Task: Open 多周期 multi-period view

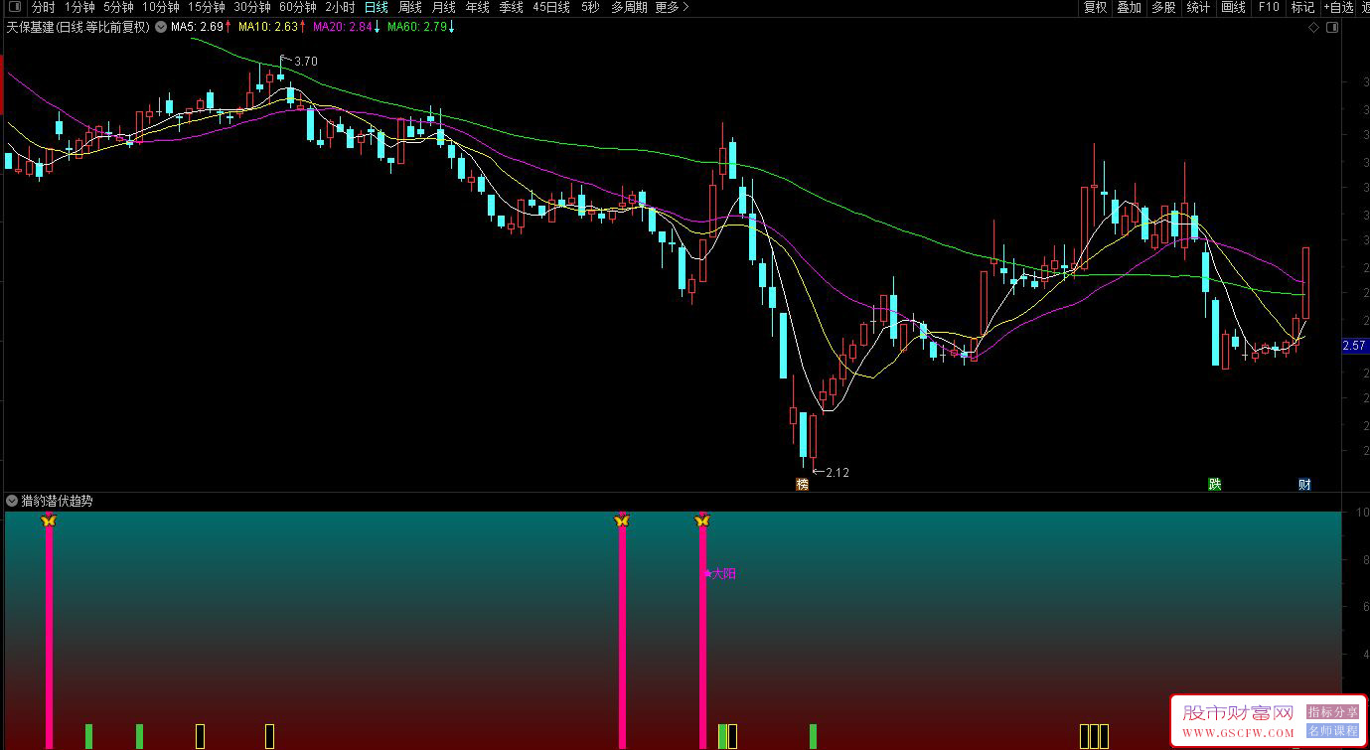Action: tap(629, 7)
